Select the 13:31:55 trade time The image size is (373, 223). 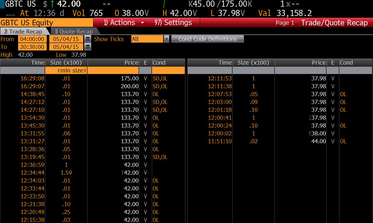coord(32,133)
